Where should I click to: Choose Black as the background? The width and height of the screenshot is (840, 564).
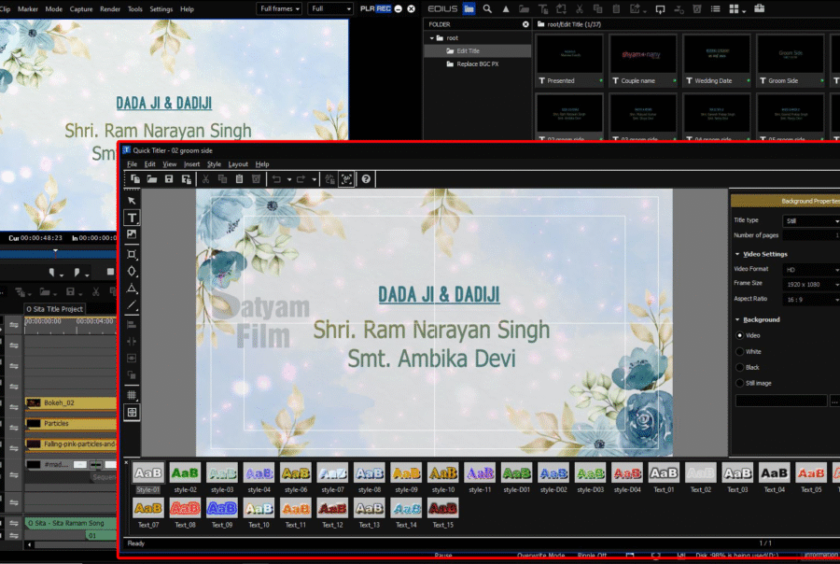[x=742, y=367]
